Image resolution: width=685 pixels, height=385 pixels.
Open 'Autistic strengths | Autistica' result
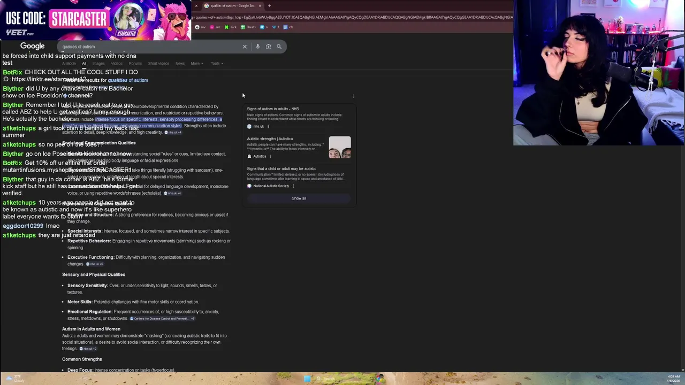pos(270,139)
